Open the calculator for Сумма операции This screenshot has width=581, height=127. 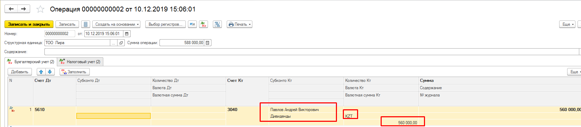208,43
